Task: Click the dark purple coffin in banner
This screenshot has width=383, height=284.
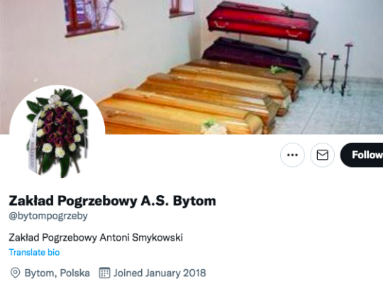Action: (x=256, y=56)
